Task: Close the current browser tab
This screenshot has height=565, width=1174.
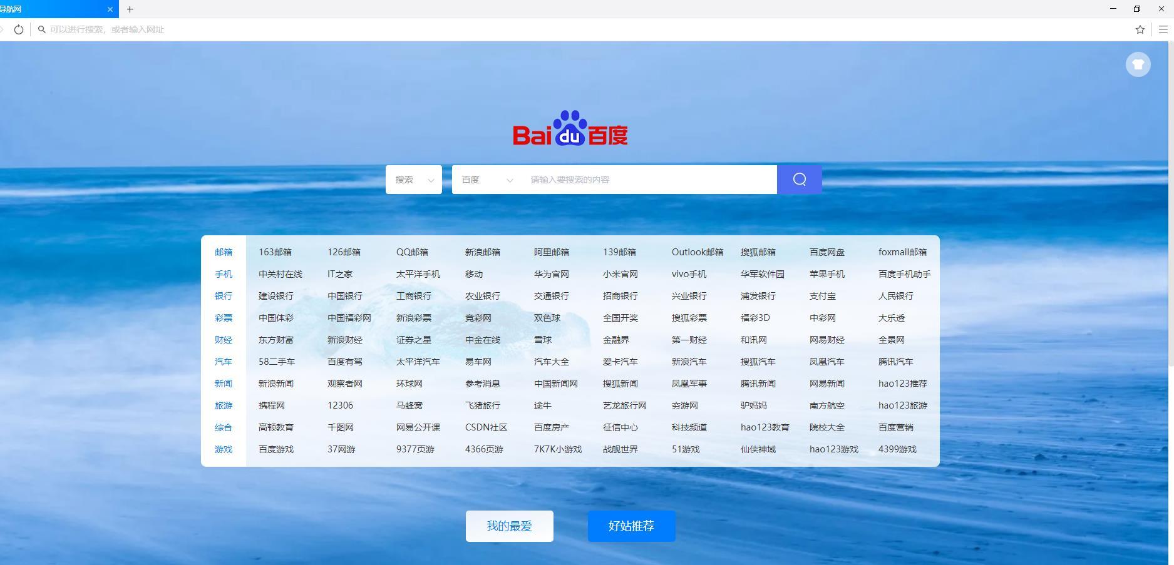Action: pyautogui.click(x=110, y=9)
